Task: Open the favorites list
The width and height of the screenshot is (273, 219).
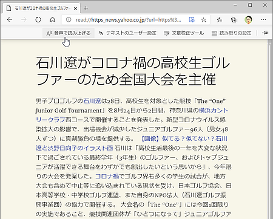Action: (x=219, y=19)
